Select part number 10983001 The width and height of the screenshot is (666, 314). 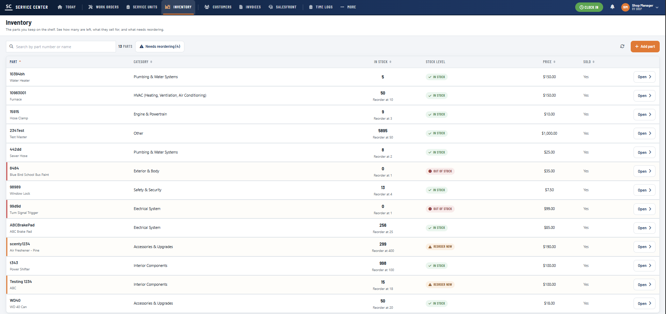point(18,93)
